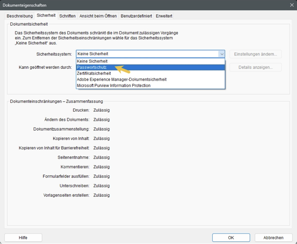Close the Dokumenteigenschaften dialog with the X
The image size is (297, 244).
pyautogui.click(x=292, y=5)
